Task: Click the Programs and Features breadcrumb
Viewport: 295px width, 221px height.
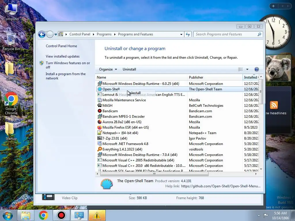Action: 135,34
